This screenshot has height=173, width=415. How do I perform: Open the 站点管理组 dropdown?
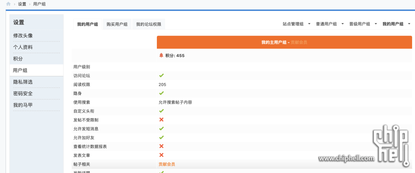296,24
